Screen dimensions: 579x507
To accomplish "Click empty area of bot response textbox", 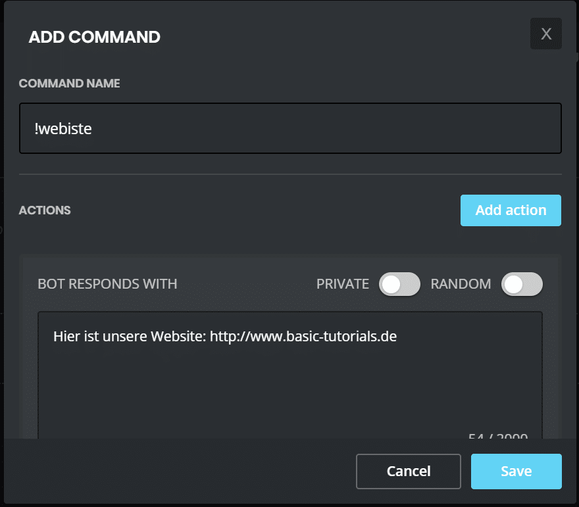I will click(289, 388).
